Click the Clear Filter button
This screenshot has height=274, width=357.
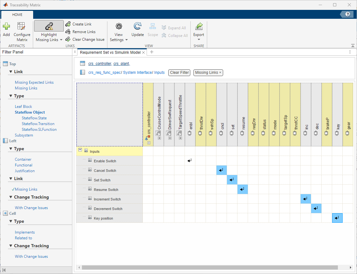click(x=179, y=73)
